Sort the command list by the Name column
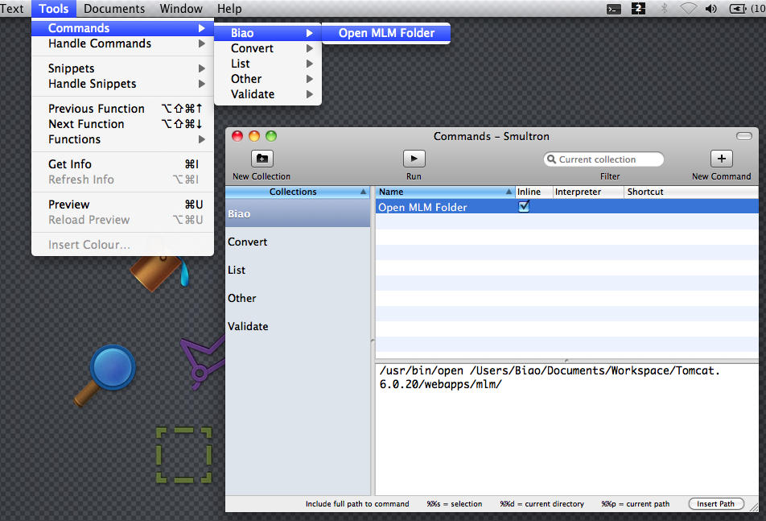 point(443,192)
